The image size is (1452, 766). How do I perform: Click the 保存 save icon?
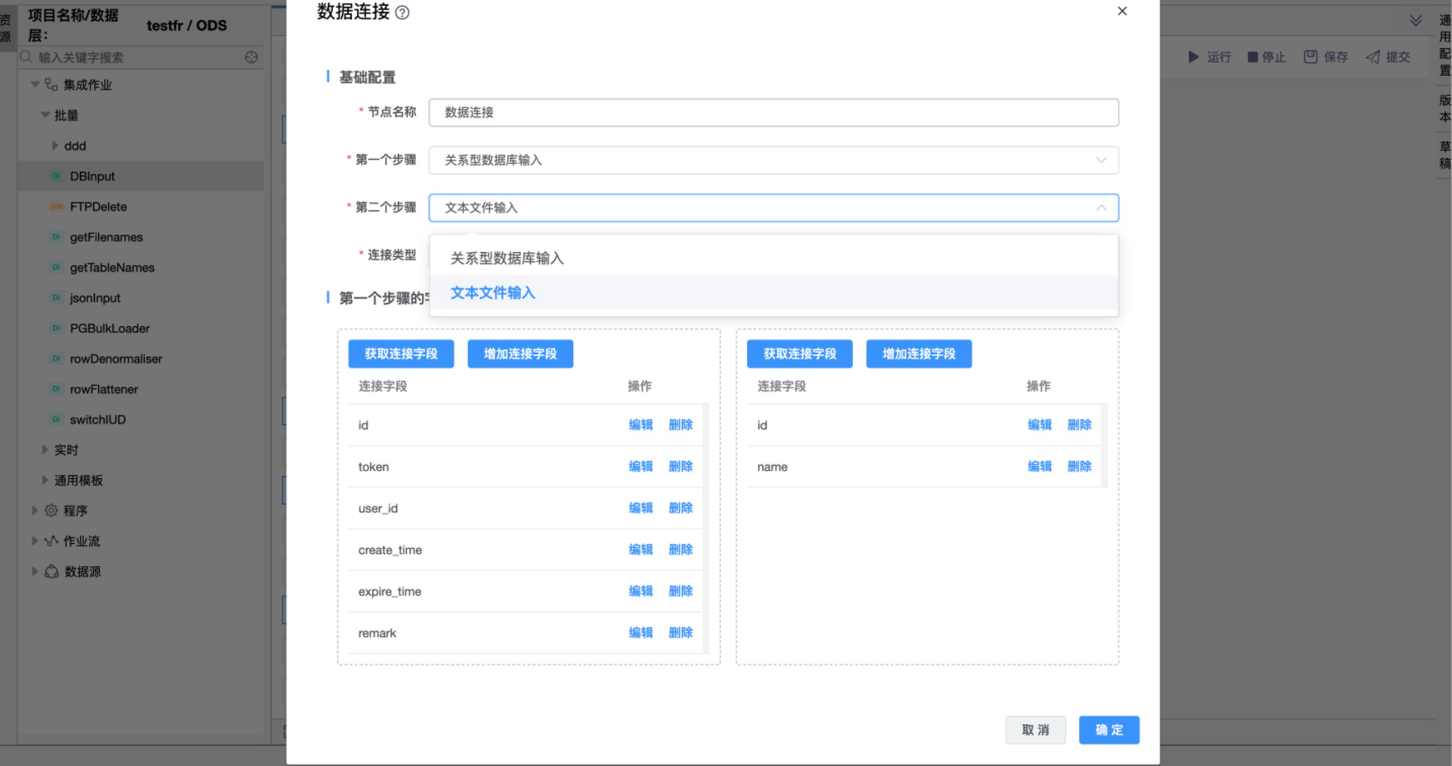1311,57
